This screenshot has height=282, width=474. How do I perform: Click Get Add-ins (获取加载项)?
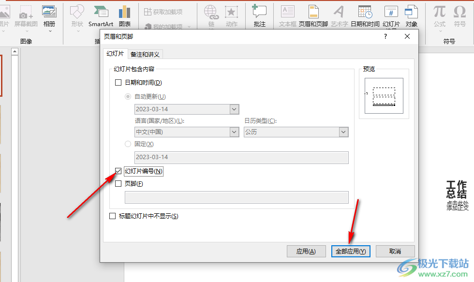coord(163,12)
